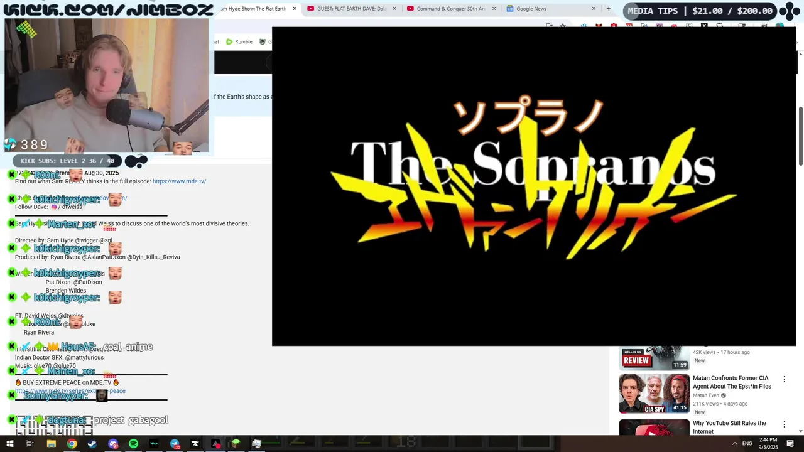Click the page scrollbar down arrow

(x=801, y=431)
